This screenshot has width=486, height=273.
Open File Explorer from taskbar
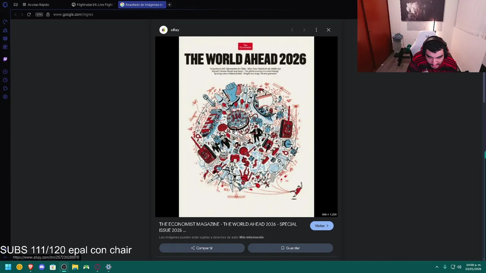75,267
